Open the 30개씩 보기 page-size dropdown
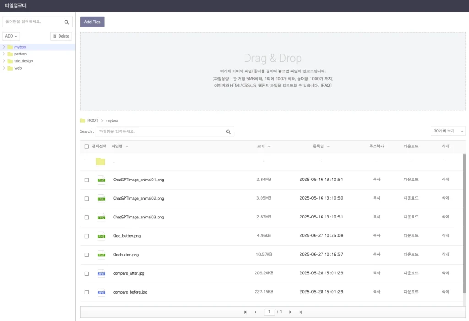469x321 pixels. coord(448,131)
